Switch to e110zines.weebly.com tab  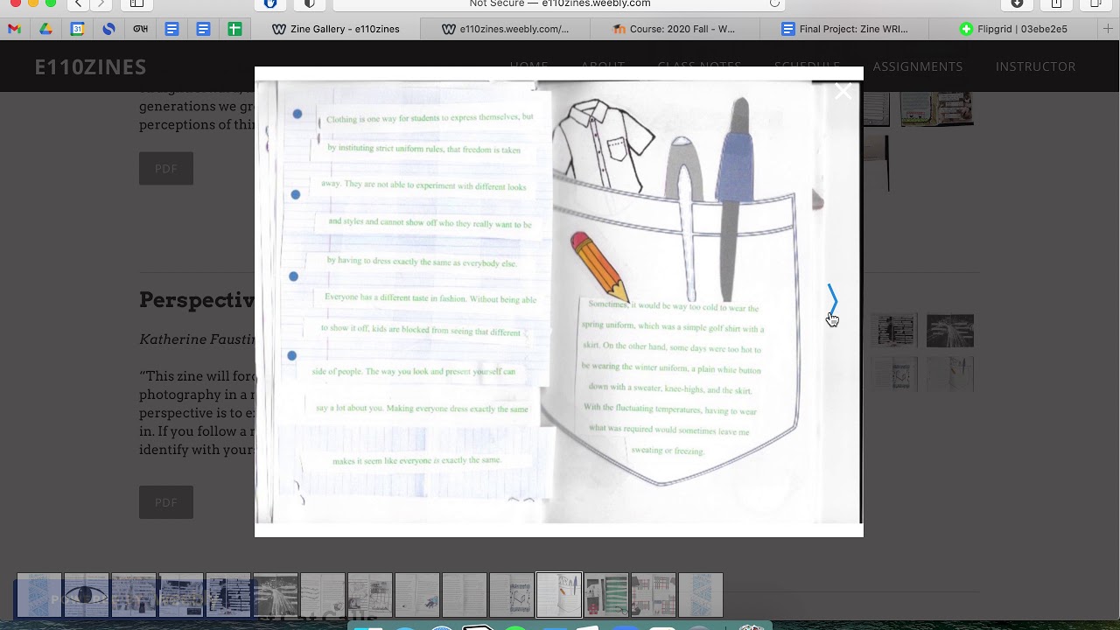point(506,29)
